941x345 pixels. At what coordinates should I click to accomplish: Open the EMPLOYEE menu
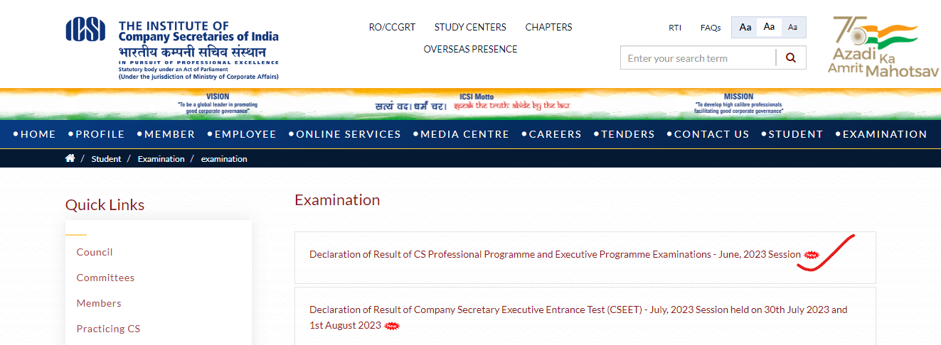[242, 134]
